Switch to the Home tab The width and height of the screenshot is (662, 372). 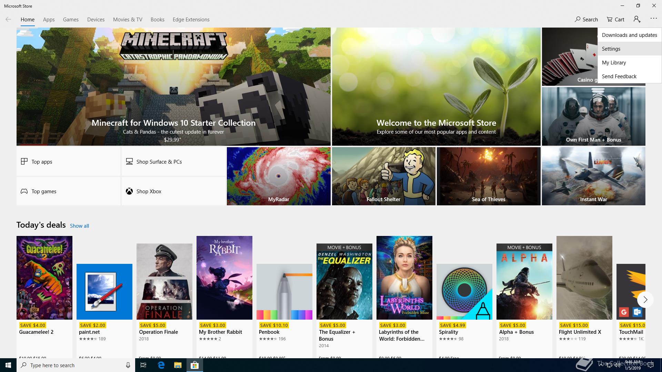click(28, 19)
